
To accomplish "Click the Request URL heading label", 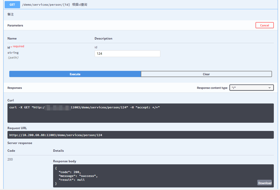I will (17, 128).
